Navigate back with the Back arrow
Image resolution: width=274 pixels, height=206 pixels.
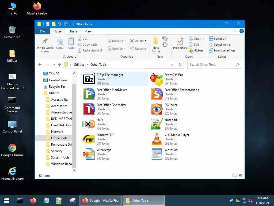40,65
